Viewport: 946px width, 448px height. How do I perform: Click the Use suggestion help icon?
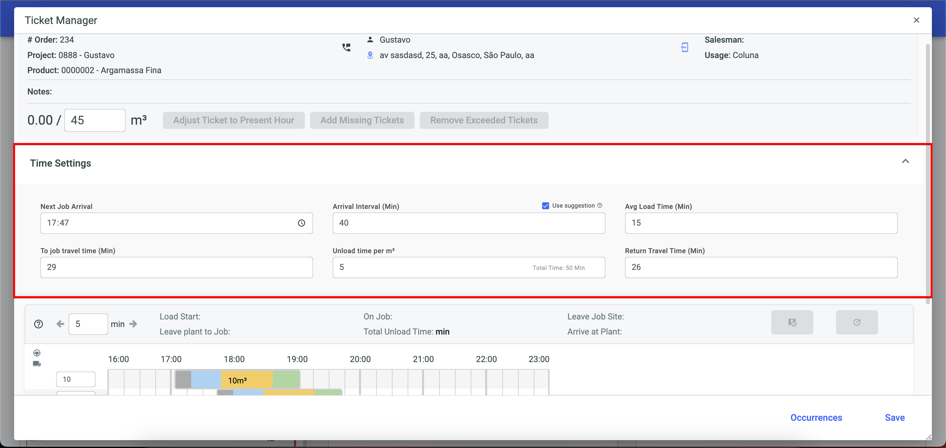[600, 205]
